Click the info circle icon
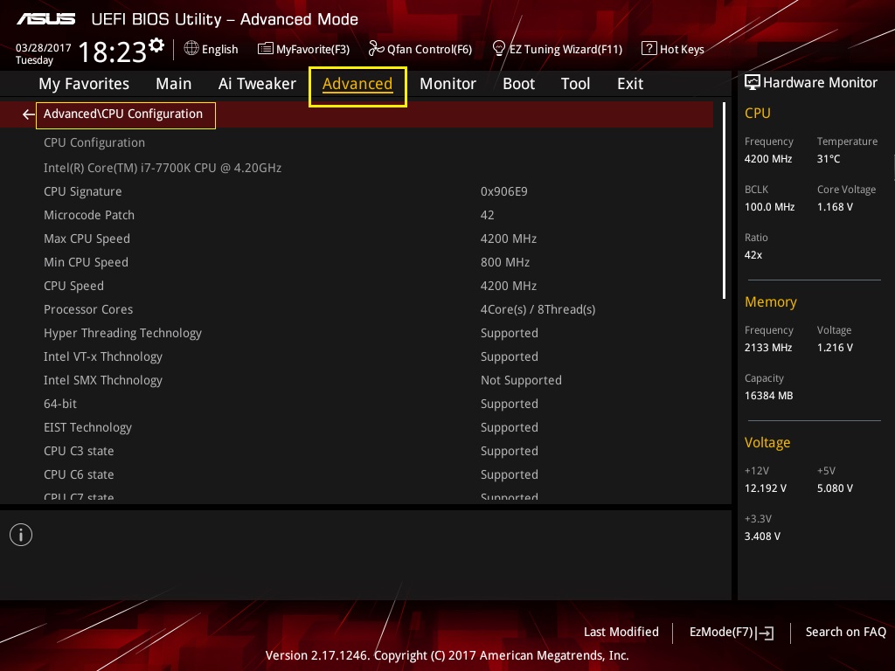This screenshot has width=895, height=671. point(21,535)
